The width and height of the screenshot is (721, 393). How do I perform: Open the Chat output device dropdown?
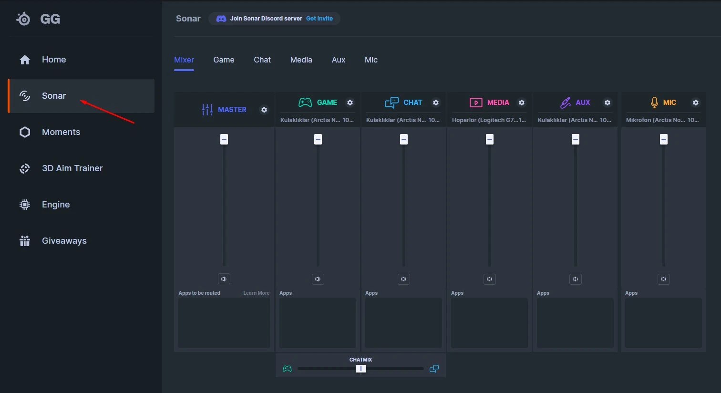point(403,120)
